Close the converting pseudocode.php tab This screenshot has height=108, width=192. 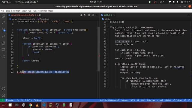pos(40,15)
